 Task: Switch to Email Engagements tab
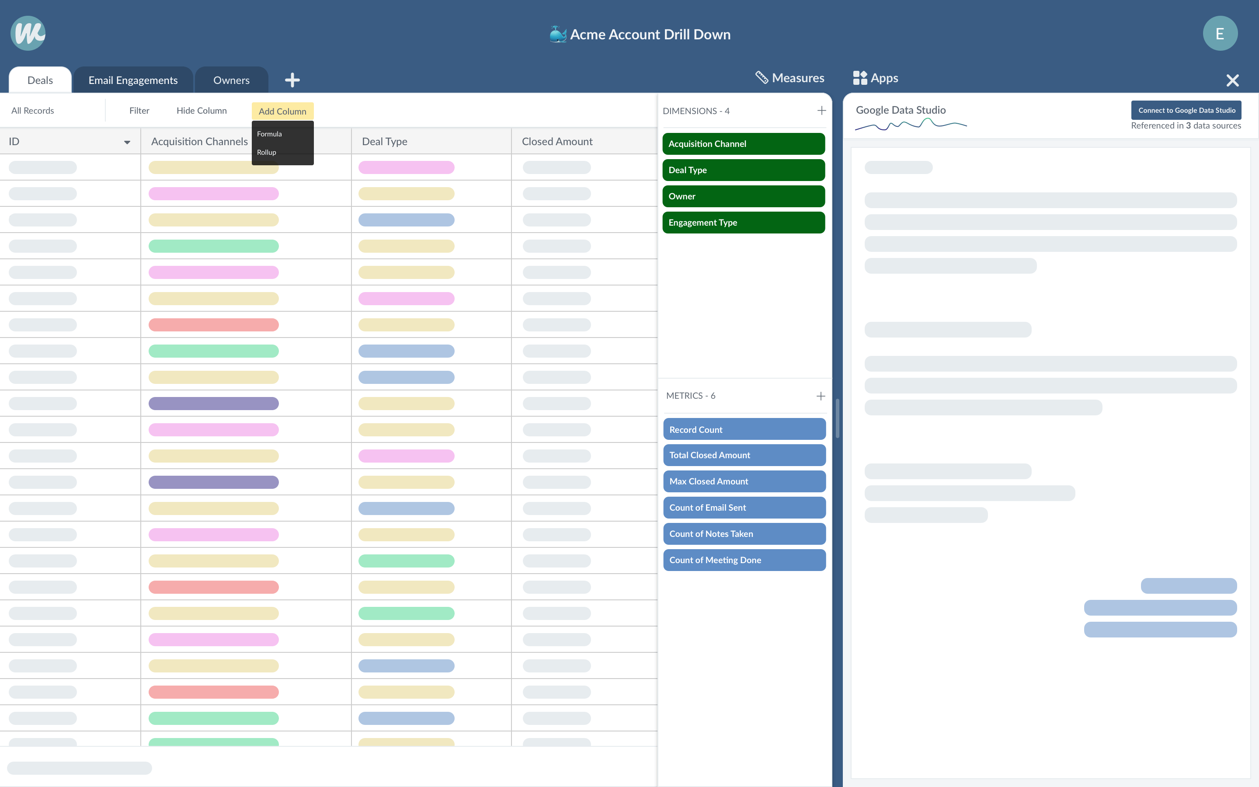132,80
